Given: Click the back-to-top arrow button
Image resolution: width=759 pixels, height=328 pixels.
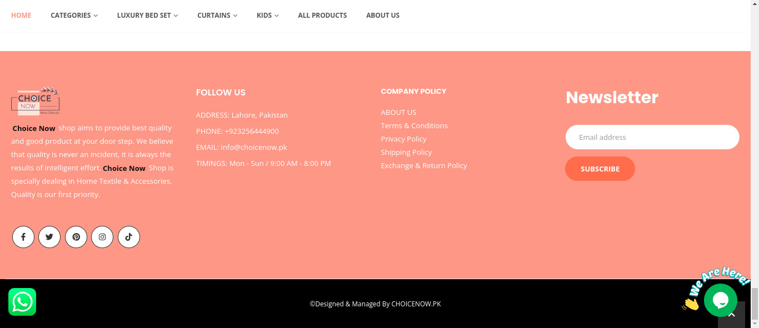Looking at the screenshot, I should click(731, 315).
